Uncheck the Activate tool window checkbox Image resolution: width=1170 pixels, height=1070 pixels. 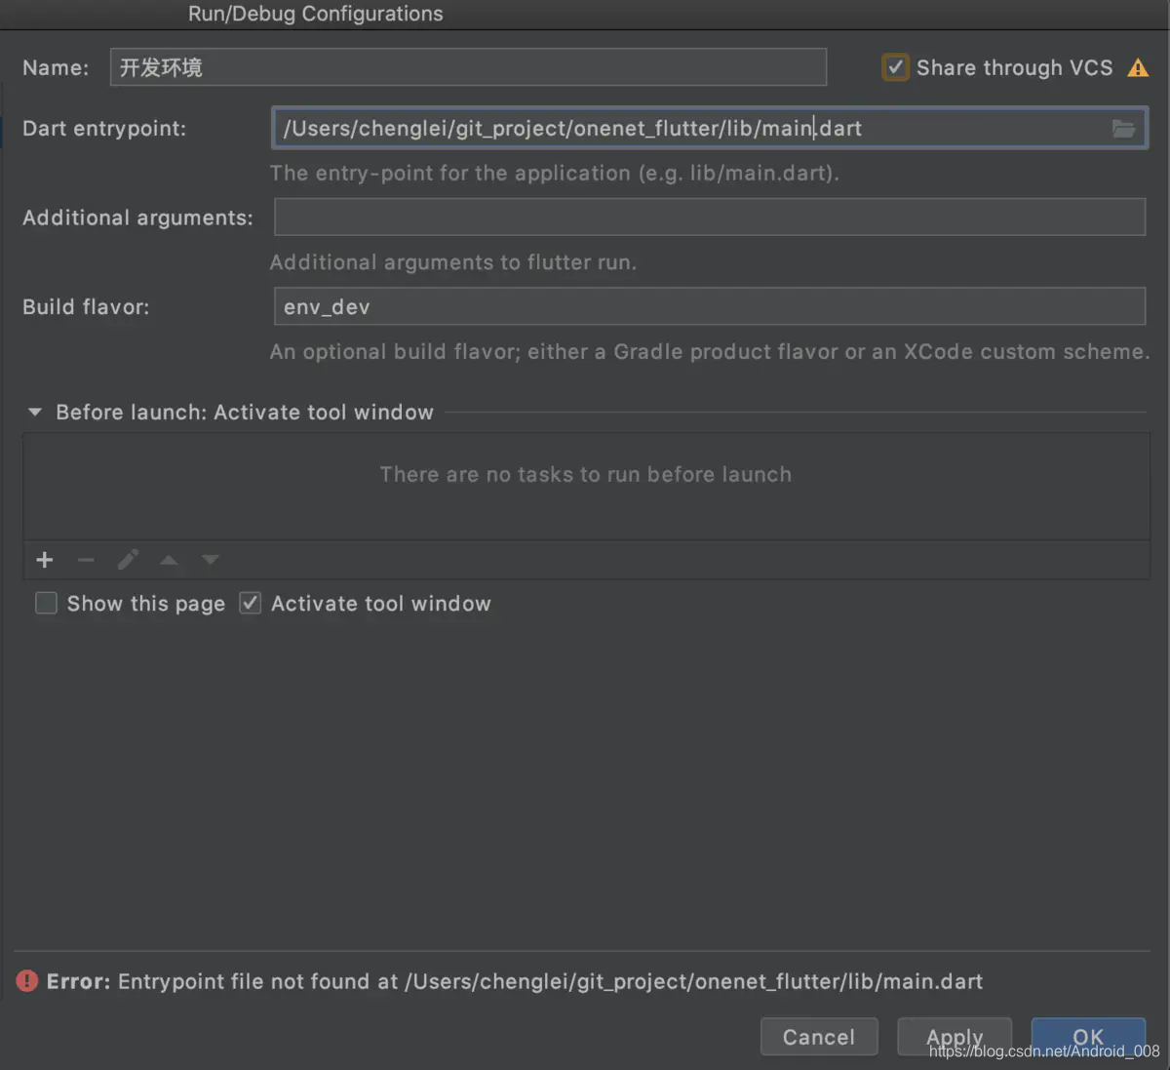pos(251,604)
